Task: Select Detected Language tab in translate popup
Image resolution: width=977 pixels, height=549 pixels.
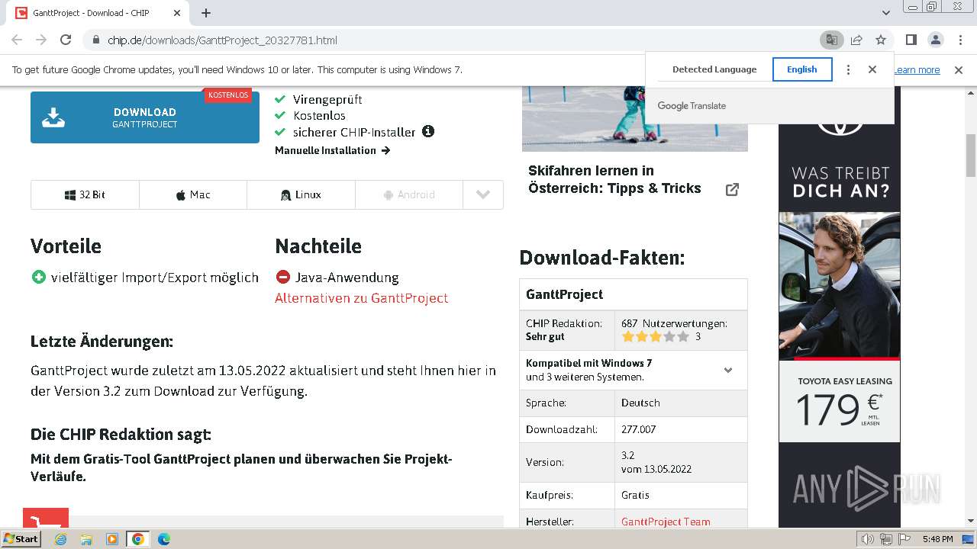Action: pyautogui.click(x=714, y=69)
